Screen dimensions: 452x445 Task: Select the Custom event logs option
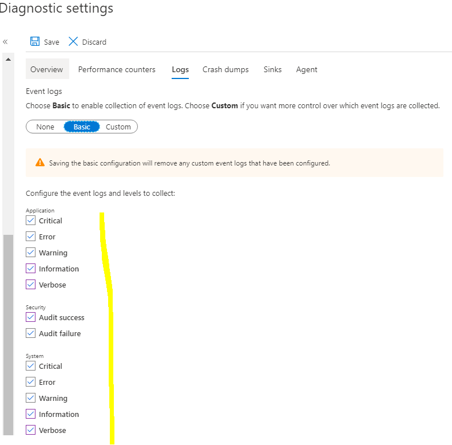click(118, 127)
